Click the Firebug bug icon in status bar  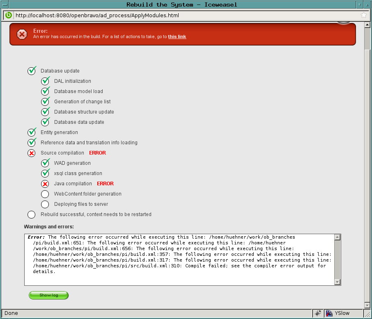point(318,313)
